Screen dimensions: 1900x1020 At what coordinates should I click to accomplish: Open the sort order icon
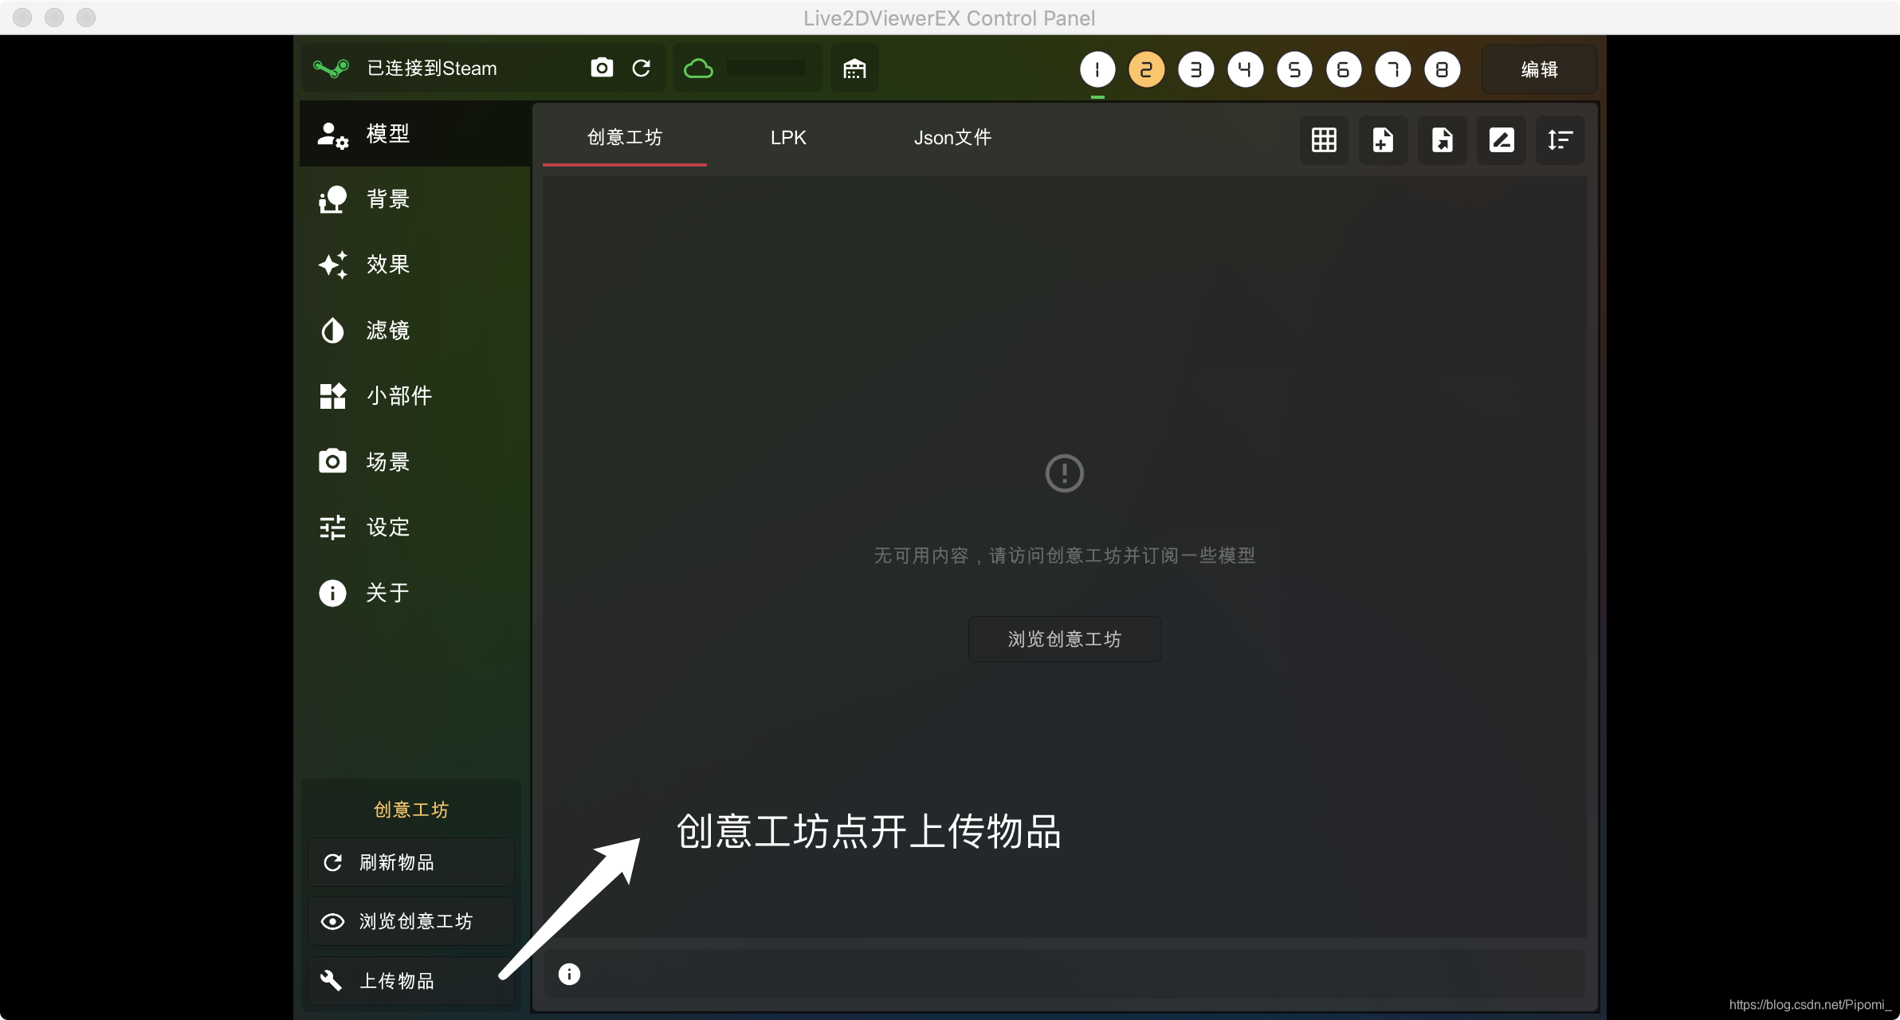(1560, 140)
